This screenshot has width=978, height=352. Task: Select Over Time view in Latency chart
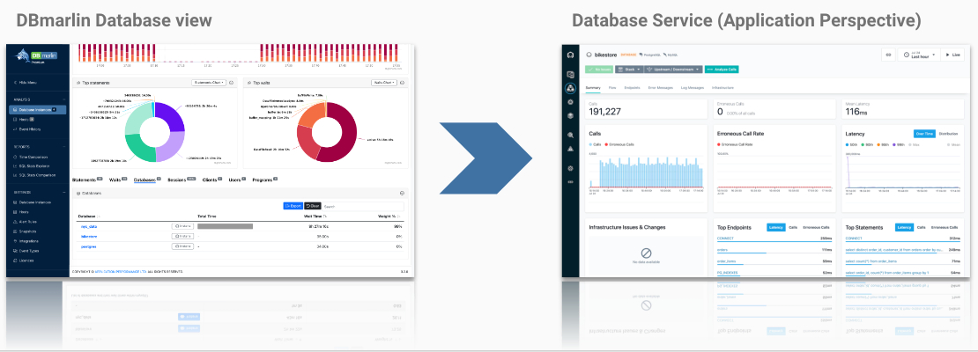[924, 134]
